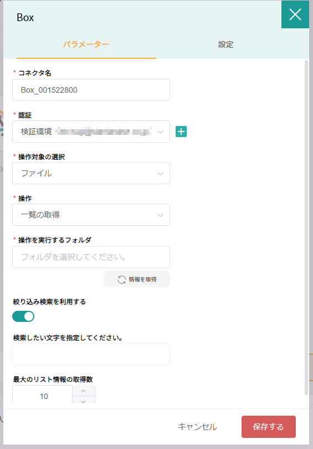Add new authentication with plus icon
Viewport: 313px width, 449px height.
click(x=181, y=132)
